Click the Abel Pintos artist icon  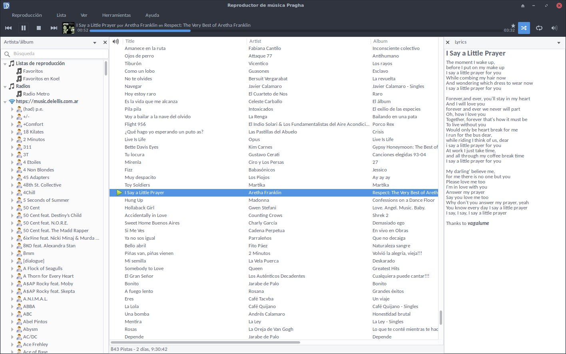click(19, 322)
